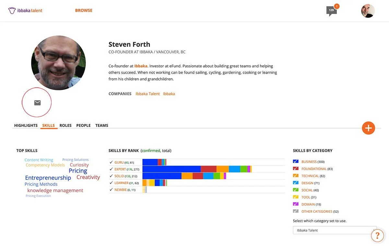
Task: Click the TOOL category label
Action: coord(306,197)
